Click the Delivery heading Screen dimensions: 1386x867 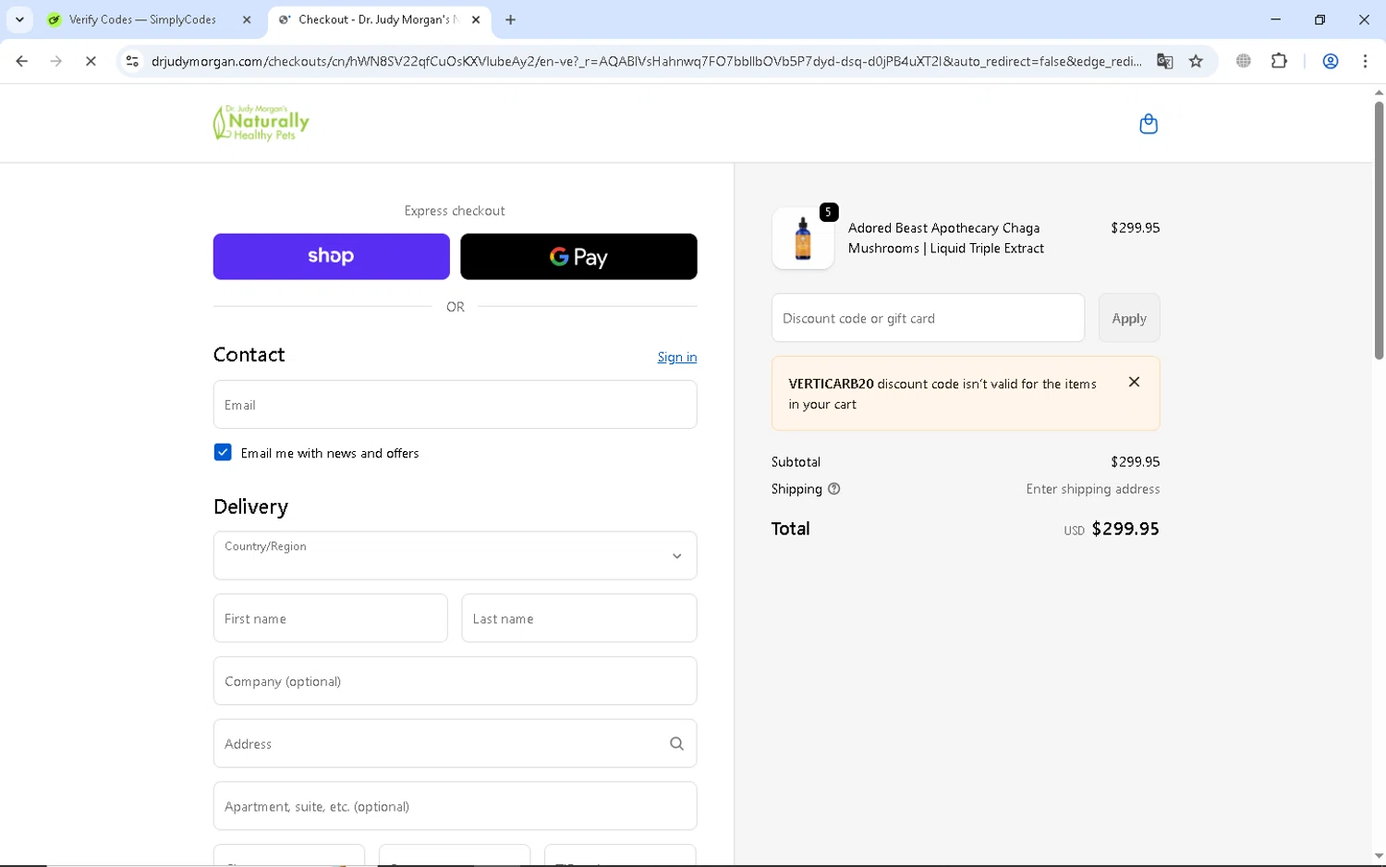(x=250, y=507)
